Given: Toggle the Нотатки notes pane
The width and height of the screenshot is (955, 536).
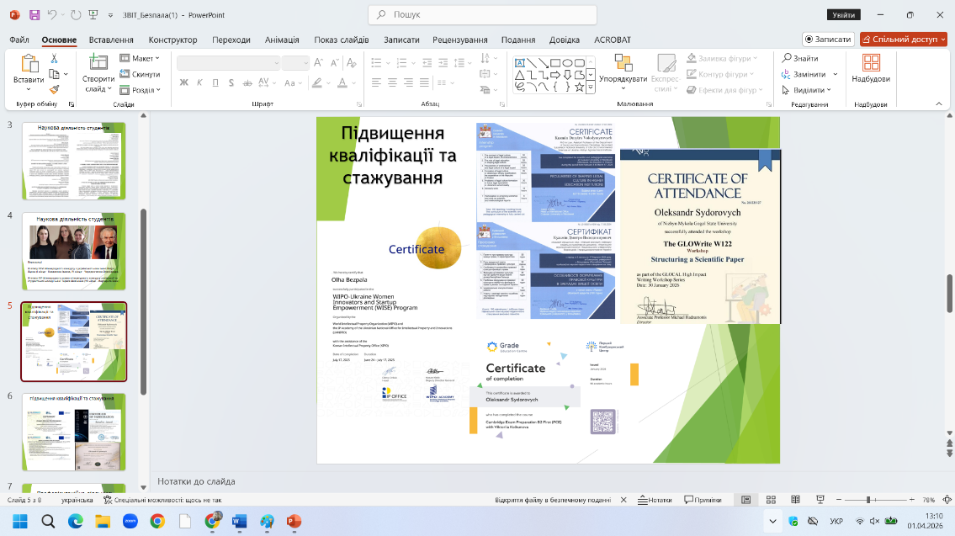Looking at the screenshot, I should 655,500.
